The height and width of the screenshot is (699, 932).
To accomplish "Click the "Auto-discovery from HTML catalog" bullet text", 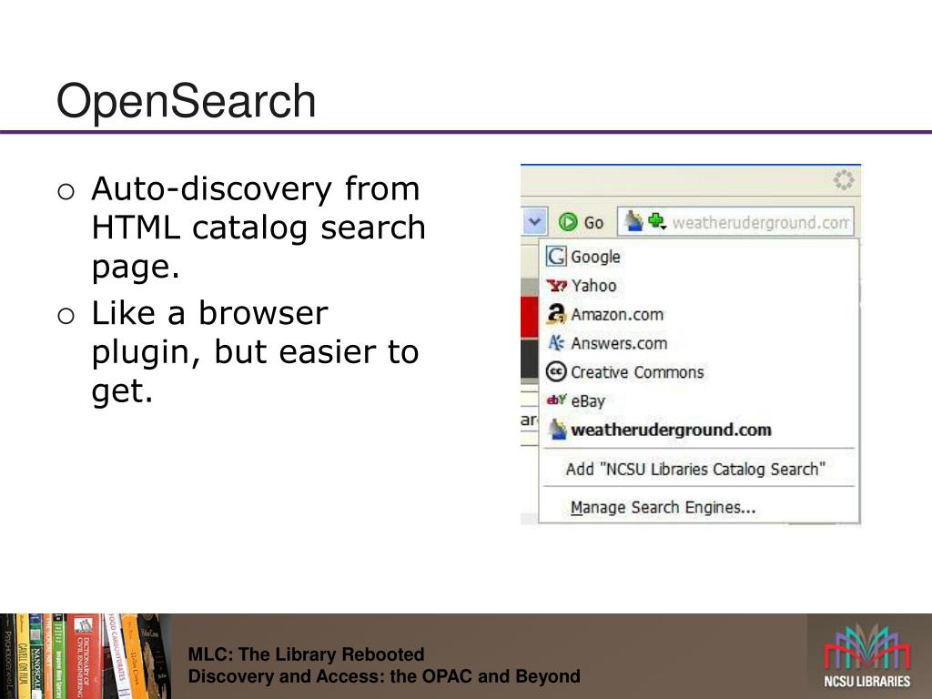I will pyautogui.click(x=258, y=227).
